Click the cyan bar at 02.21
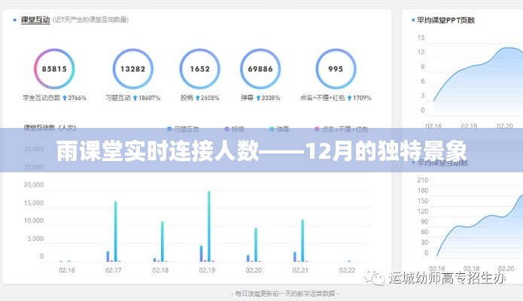The width and height of the screenshot is (523, 301). pos(303,241)
